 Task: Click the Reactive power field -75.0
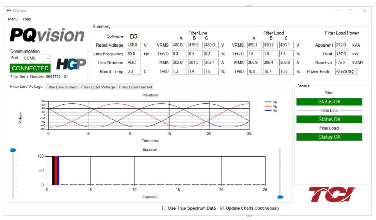342,63
